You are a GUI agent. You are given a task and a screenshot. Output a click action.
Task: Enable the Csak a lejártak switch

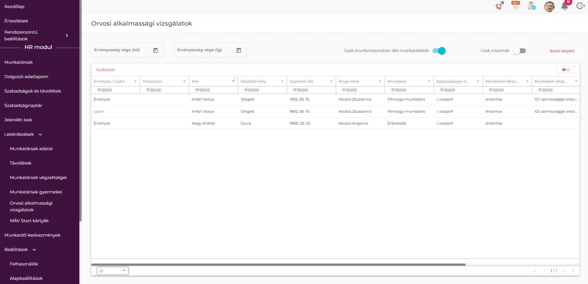point(519,51)
